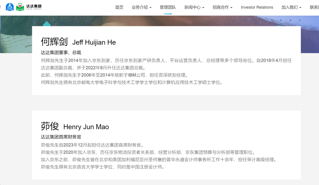Expand the 新闻中心 dropdown menu
Screen dimensions: 319x185
pos(194,7)
